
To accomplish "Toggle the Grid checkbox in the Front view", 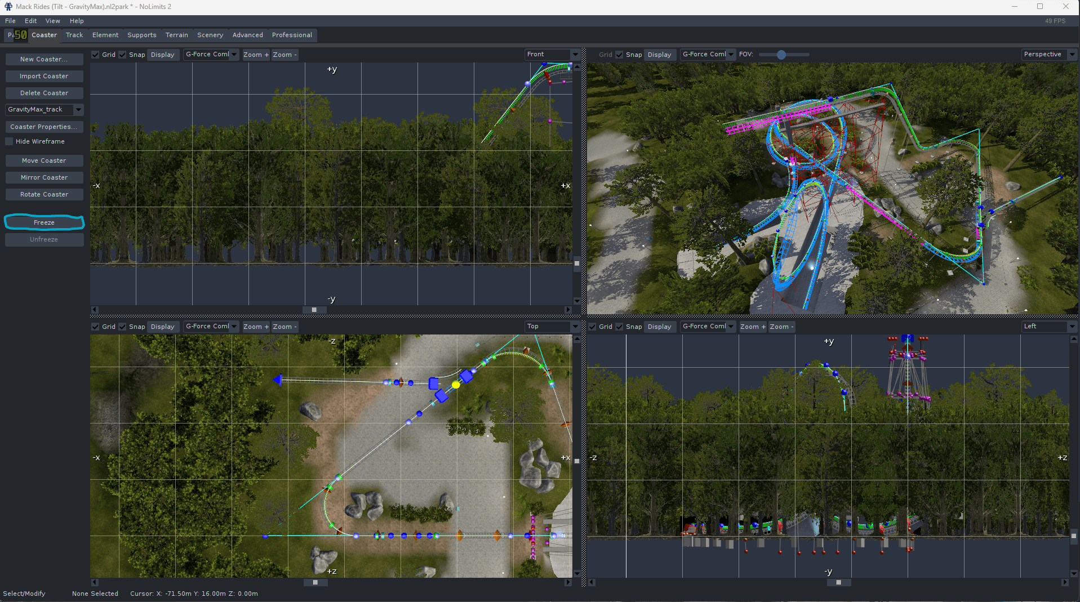I will point(95,55).
